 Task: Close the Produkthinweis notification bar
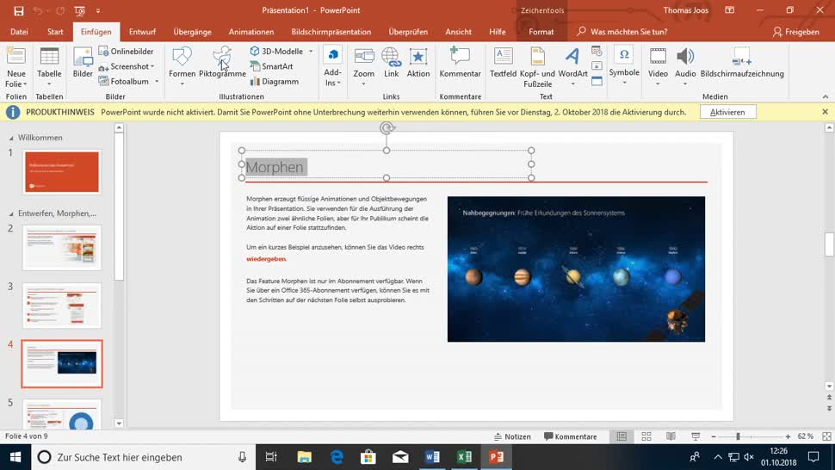(x=825, y=112)
